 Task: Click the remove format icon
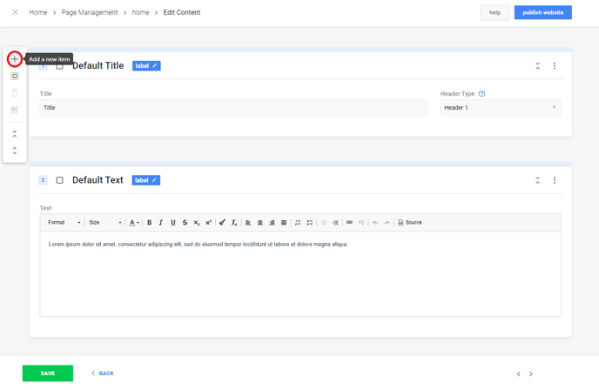click(234, 222)
